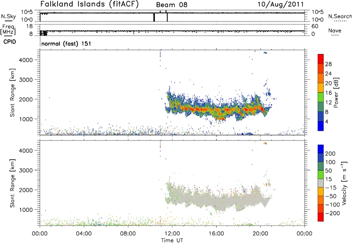Click 'normal (fast) 151' text
Image resolution: width=352 pixels, height=243 pixels.
click(66, 43)
